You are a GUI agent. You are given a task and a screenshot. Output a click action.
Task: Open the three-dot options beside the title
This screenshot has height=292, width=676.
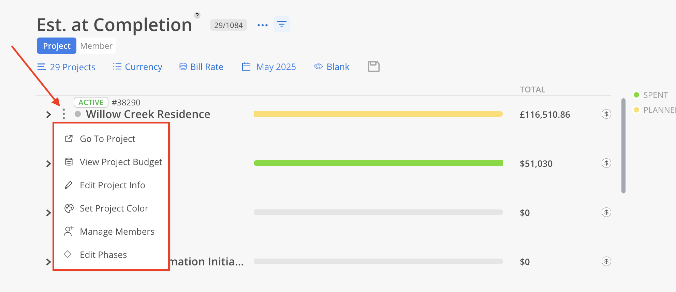pyautogui.click(x=262, y=25)
